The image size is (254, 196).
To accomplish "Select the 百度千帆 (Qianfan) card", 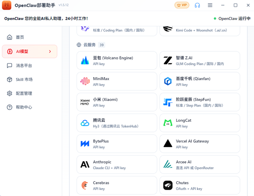I will tap(200, 81).
